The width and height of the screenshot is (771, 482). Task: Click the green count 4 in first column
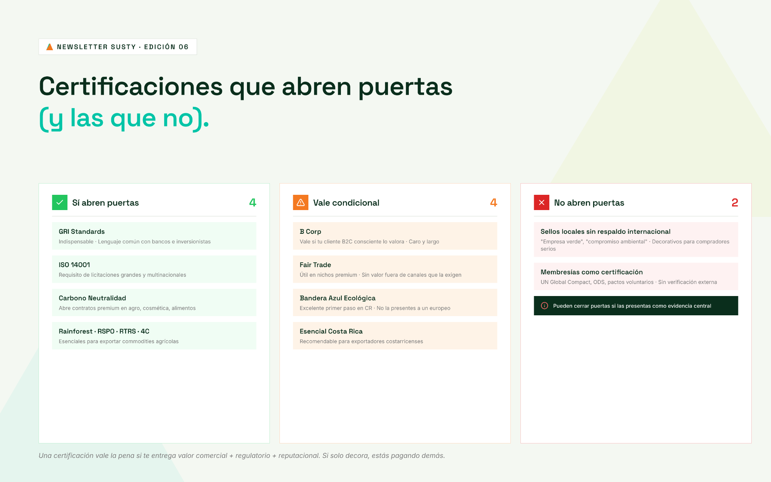pyautogui.click(x=253, y=202)
